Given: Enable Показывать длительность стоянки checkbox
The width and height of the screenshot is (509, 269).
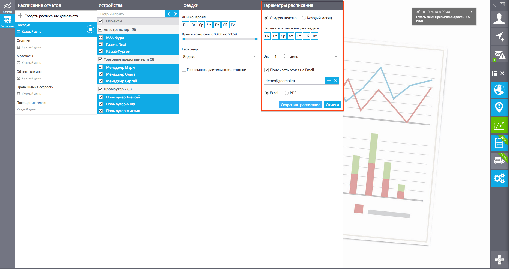Looking at the screenshot, I should 184,70.
